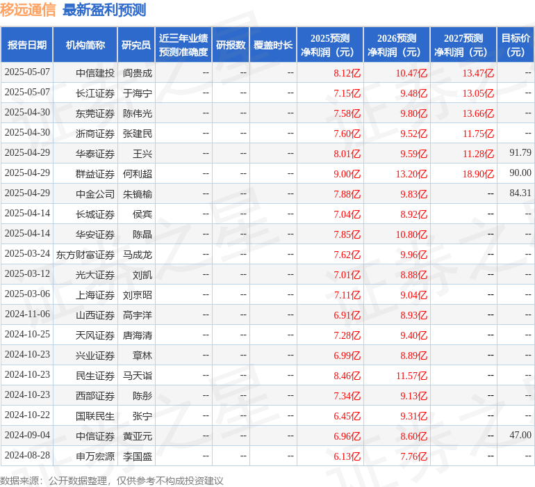
Task: Click 东方财富证券 institution name
Action: 85,255
